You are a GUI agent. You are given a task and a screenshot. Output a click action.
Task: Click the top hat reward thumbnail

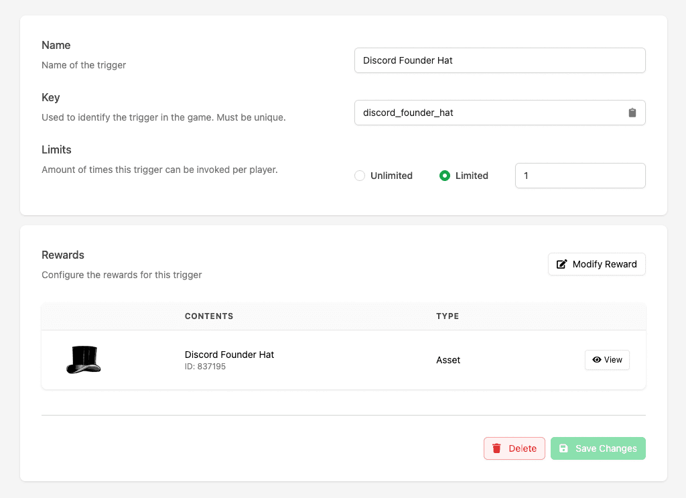pyautogui.click(x=84, y=360)
